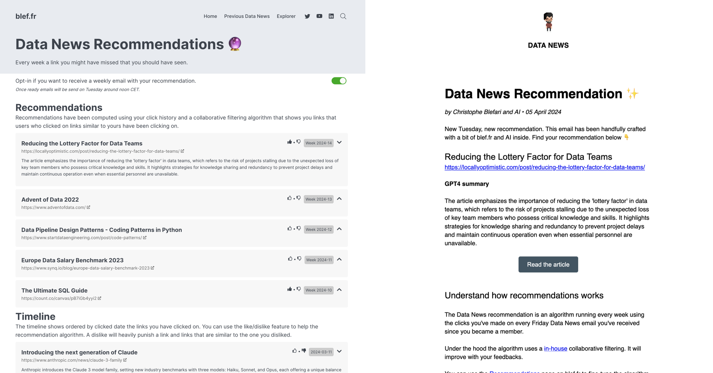Click the GPT4 summary heading
The image size is (713, 373).
[467, 184]
